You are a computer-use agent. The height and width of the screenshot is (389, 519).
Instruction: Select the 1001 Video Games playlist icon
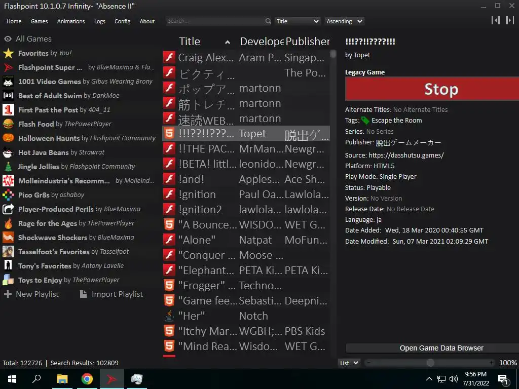(x=8, y=82)
